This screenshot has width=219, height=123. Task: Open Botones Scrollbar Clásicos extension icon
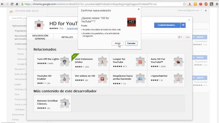click(65, 103)
